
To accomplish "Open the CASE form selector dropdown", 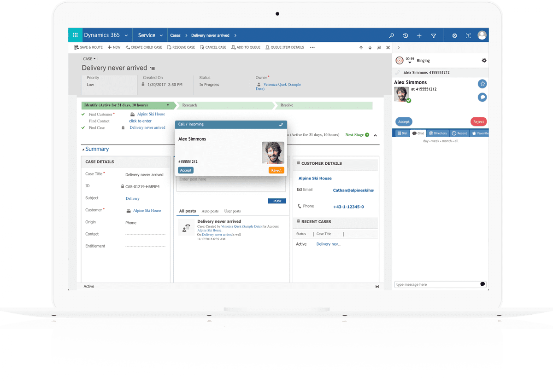I will click(89, 59).
